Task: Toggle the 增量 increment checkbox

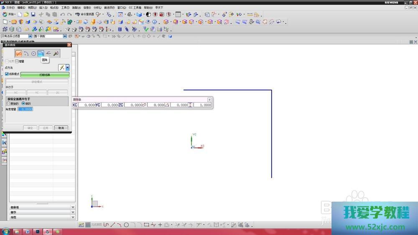Action: tap(17, 61)
